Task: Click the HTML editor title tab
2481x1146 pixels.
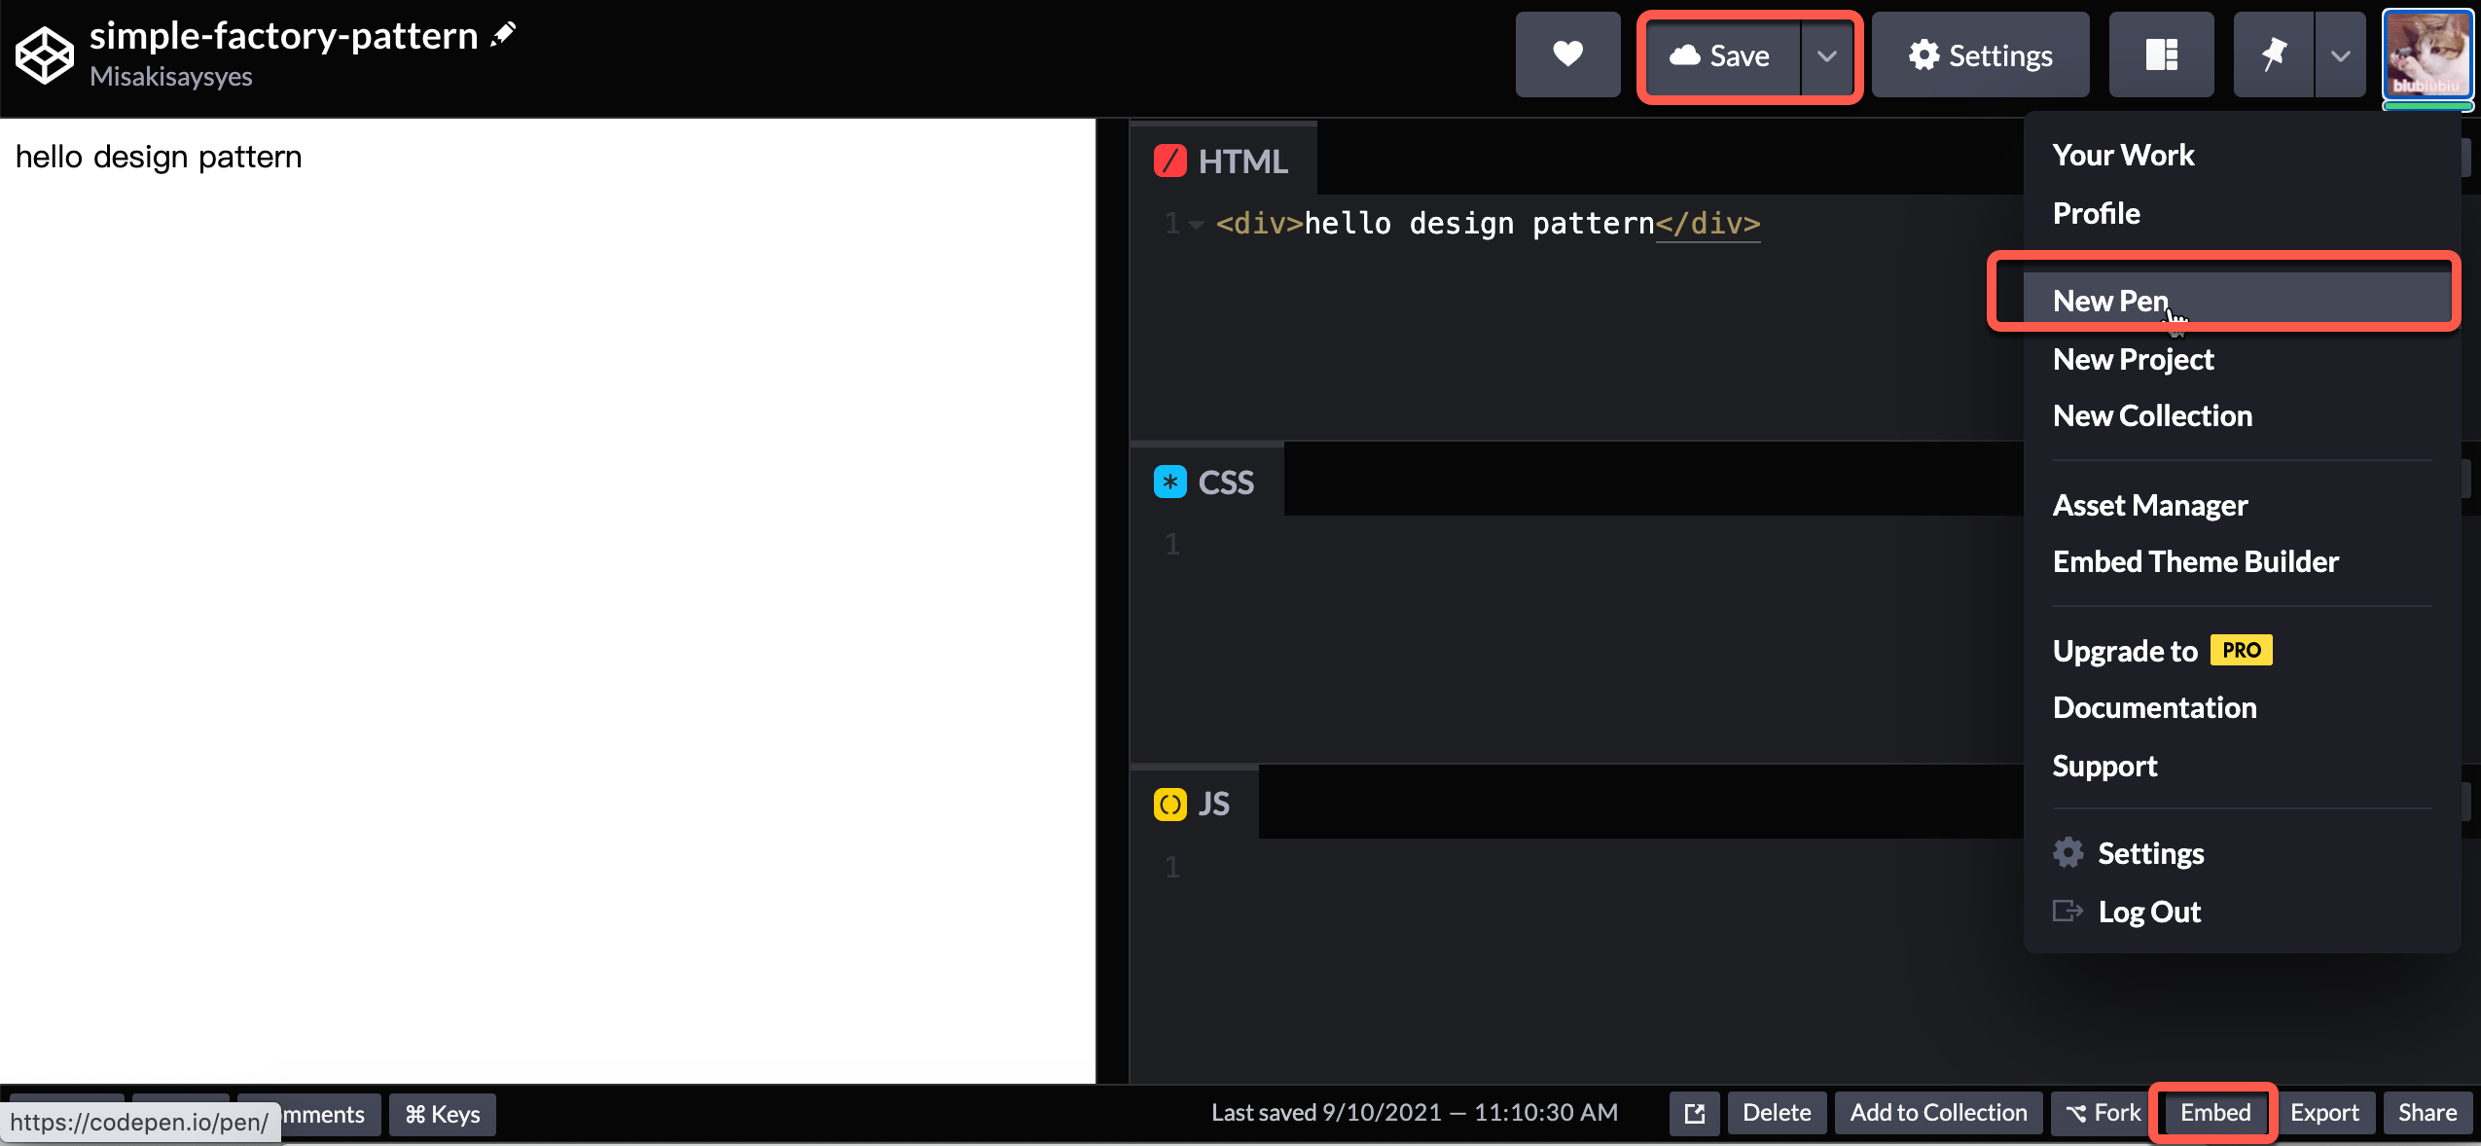Action: (1223, 161)
